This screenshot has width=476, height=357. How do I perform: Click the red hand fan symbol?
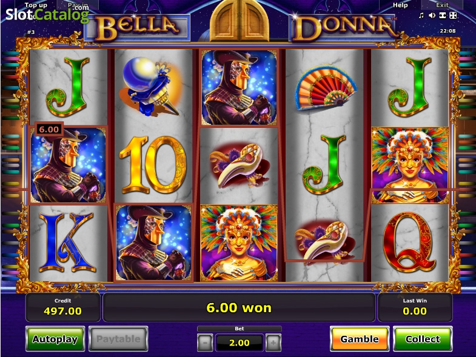coord(326,87)
